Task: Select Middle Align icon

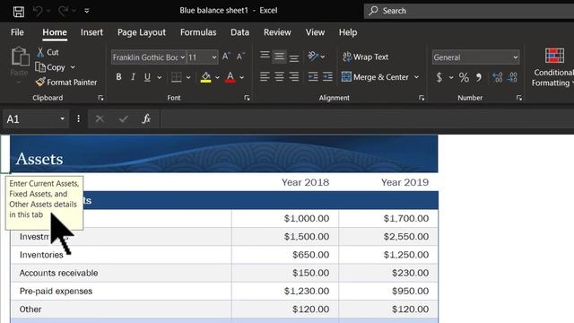Action: (279, 56)
